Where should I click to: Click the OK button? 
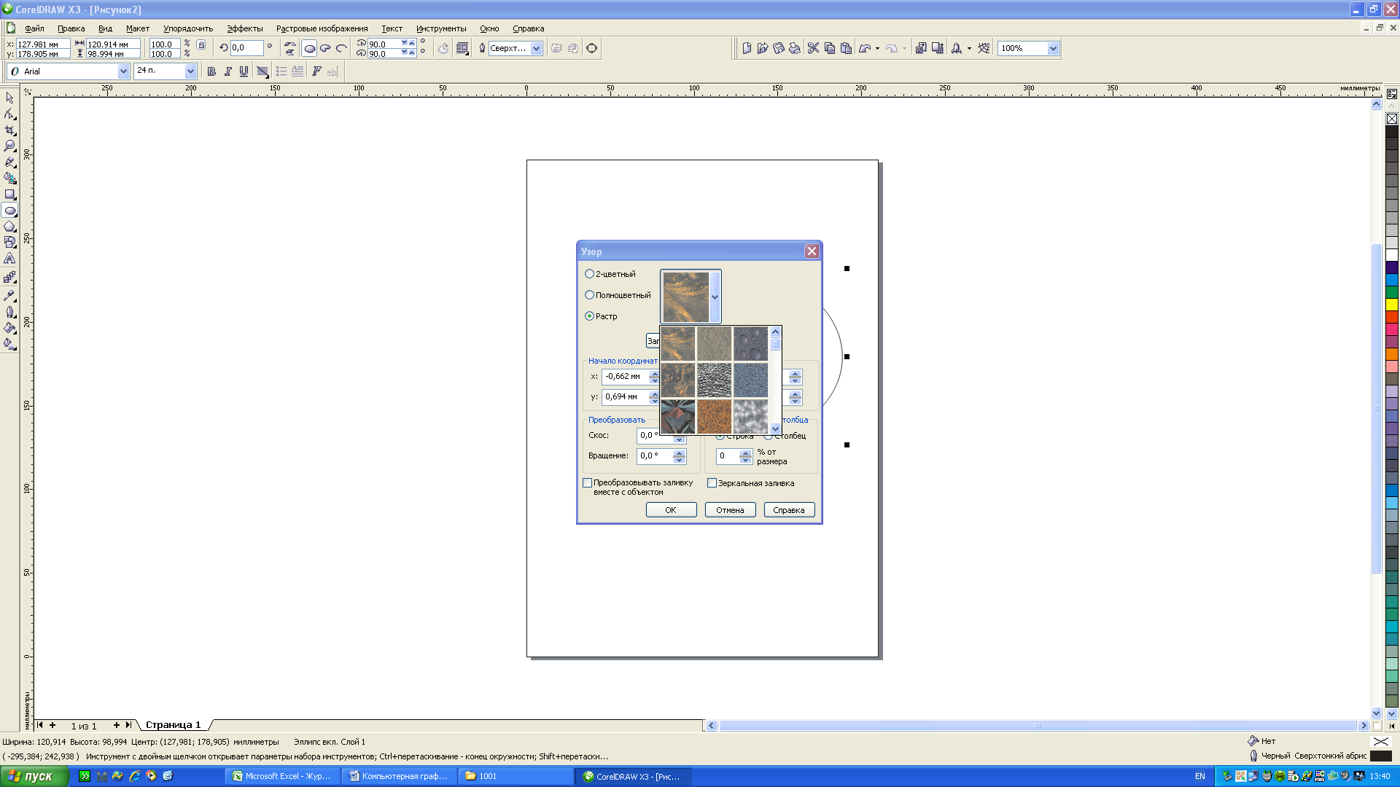[670, 510]
